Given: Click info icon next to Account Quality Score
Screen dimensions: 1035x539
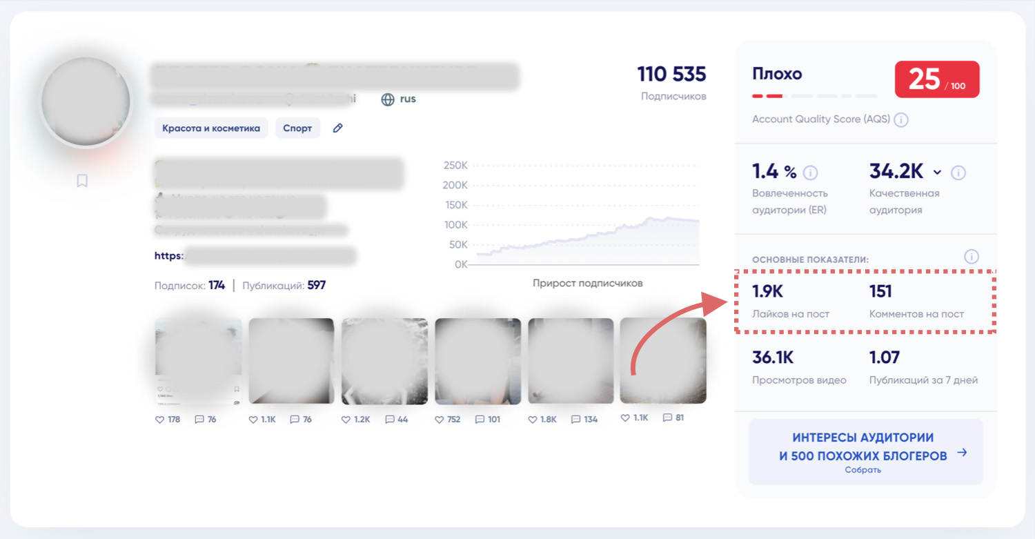Looking at the screenshot, I should [901, 120].
